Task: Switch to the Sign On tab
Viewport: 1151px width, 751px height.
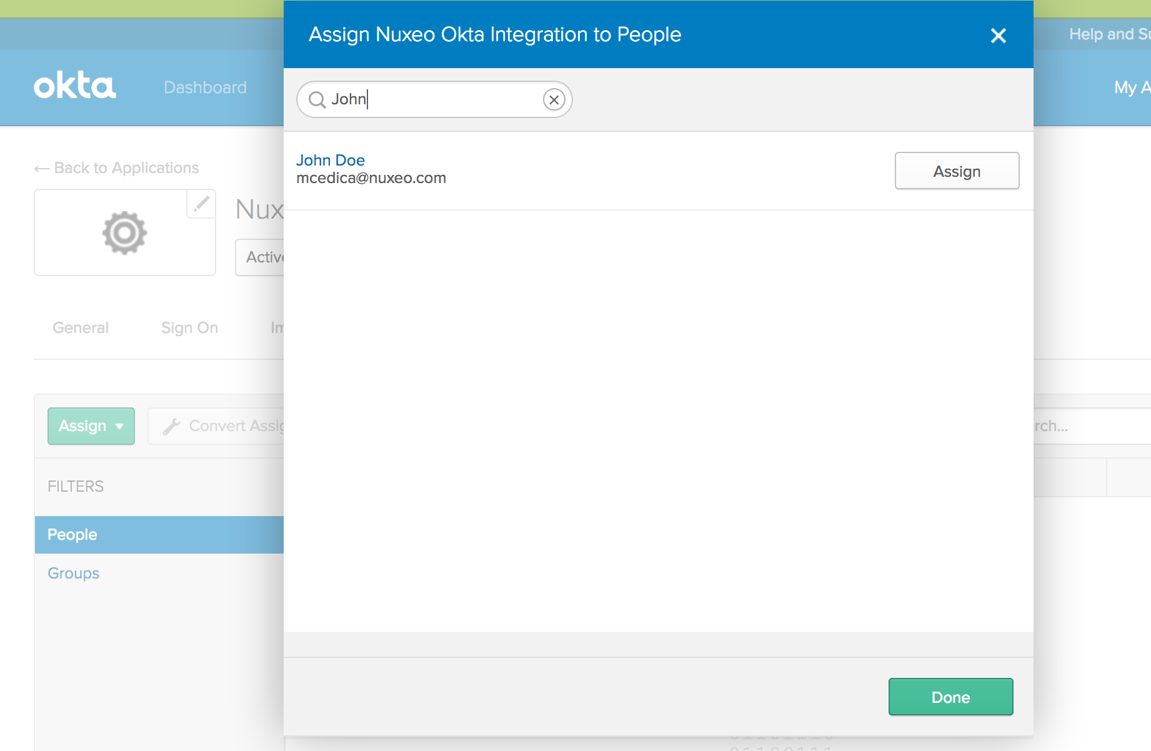Action: tap(189, 327)
